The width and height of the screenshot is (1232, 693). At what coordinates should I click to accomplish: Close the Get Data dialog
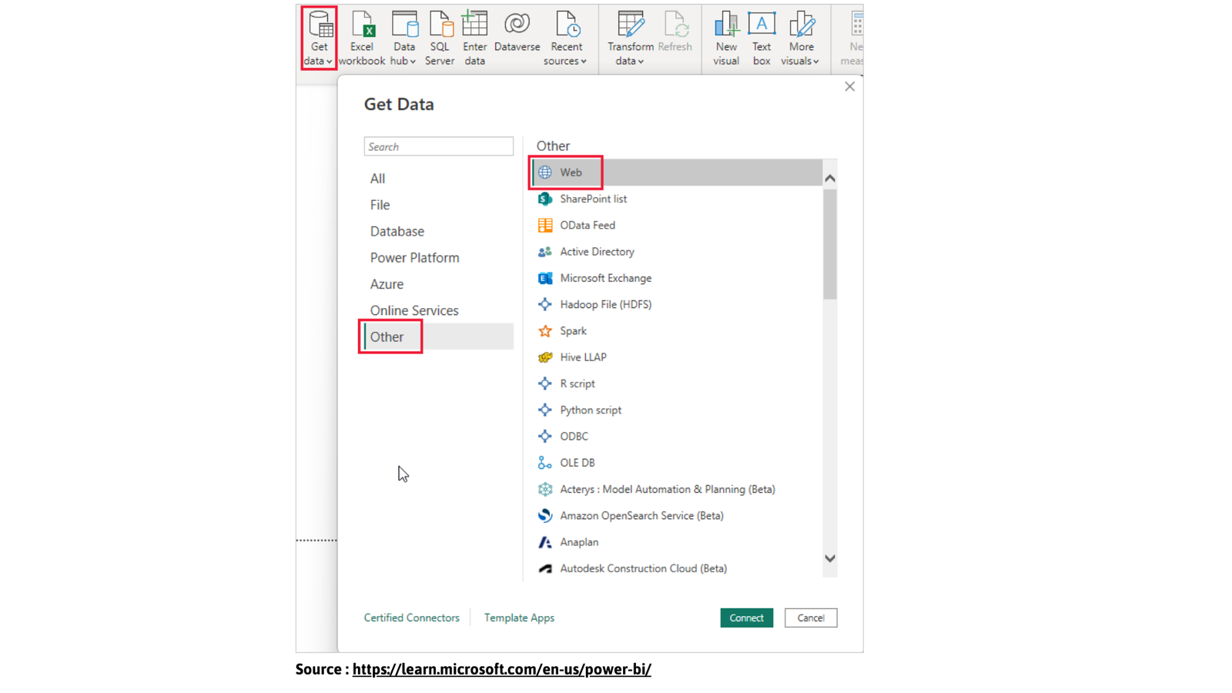[x=849, y=86]
